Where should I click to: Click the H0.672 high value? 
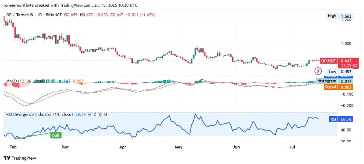(x=86, y=15)
